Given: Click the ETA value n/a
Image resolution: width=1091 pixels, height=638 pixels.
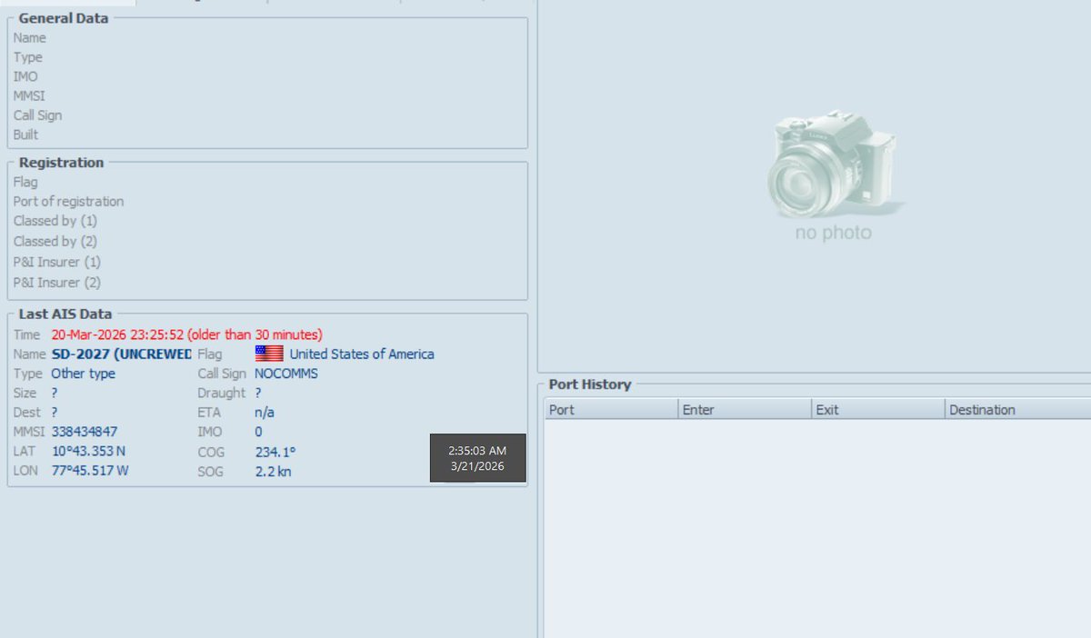Looking at the screenshot, I should tap(265, 413).
